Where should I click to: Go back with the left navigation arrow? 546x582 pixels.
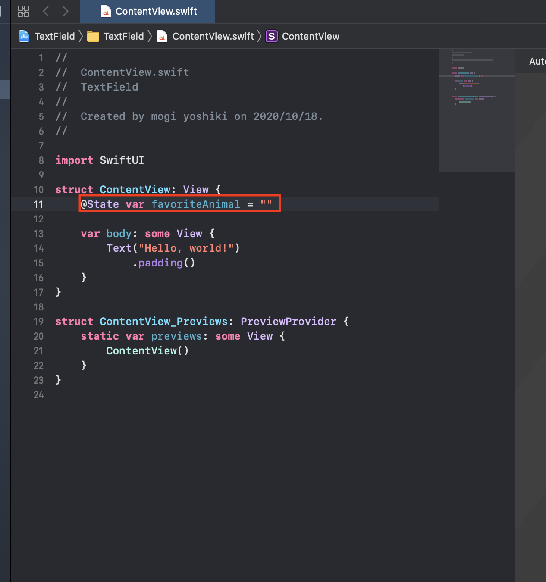coord(46,11)
